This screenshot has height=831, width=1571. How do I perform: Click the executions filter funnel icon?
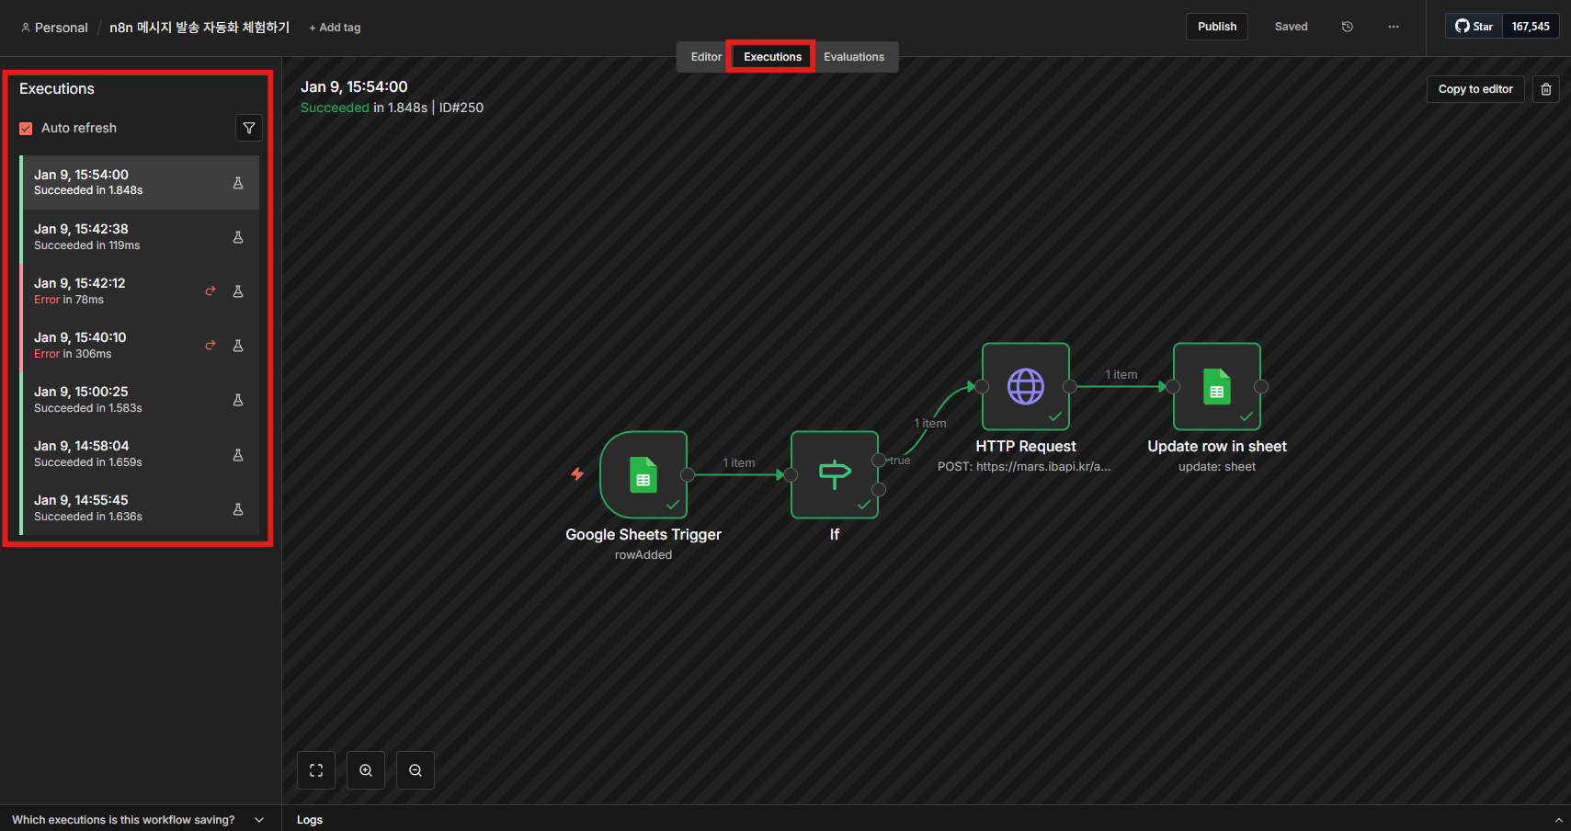(249, 128)
